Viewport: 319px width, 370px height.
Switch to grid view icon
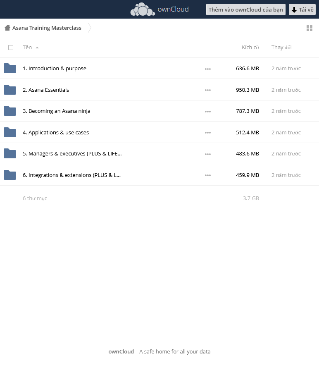[x=309, y=28]
